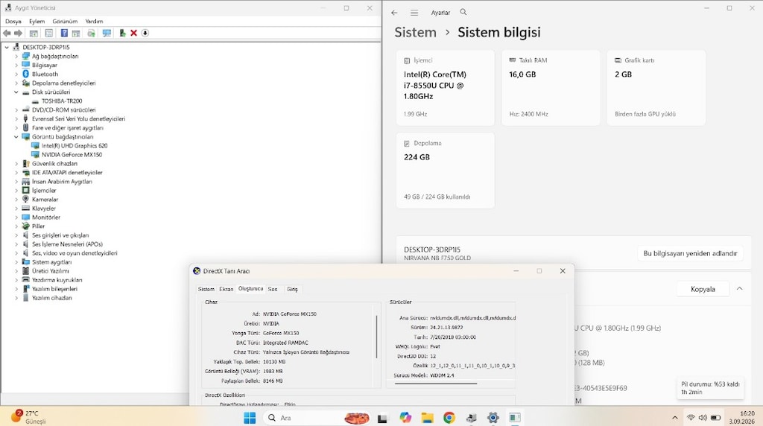Click the printer icon in Device Manager toolbar
763x426 pixels.
pyautogui.click(x=91, y=33)
